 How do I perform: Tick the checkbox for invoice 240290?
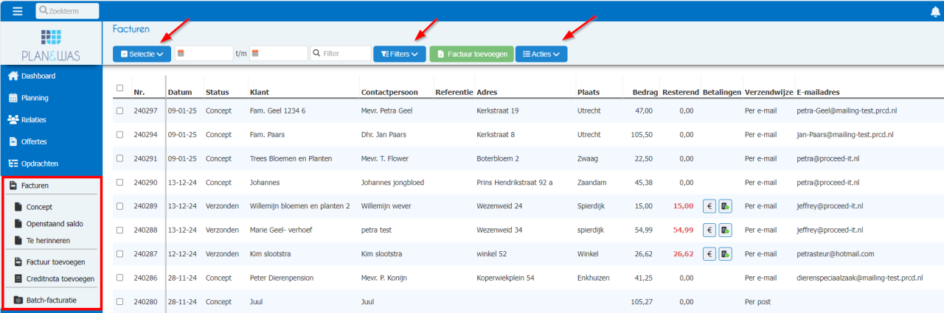click(x=120, y=183)
